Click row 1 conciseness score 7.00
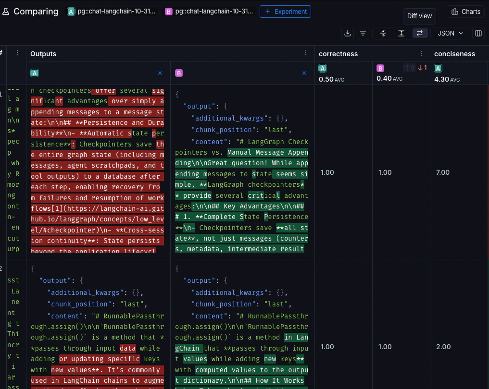This screenshot has width=489, height=389. (442, 172)
